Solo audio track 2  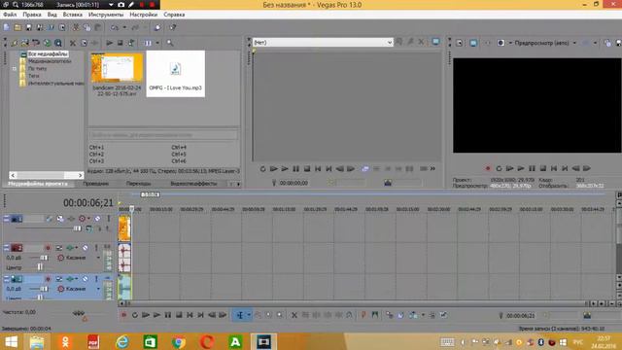pyautogui.click(x=96, y=248)
